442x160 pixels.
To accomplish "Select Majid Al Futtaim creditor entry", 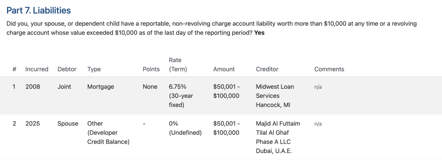I will point(278,137).
